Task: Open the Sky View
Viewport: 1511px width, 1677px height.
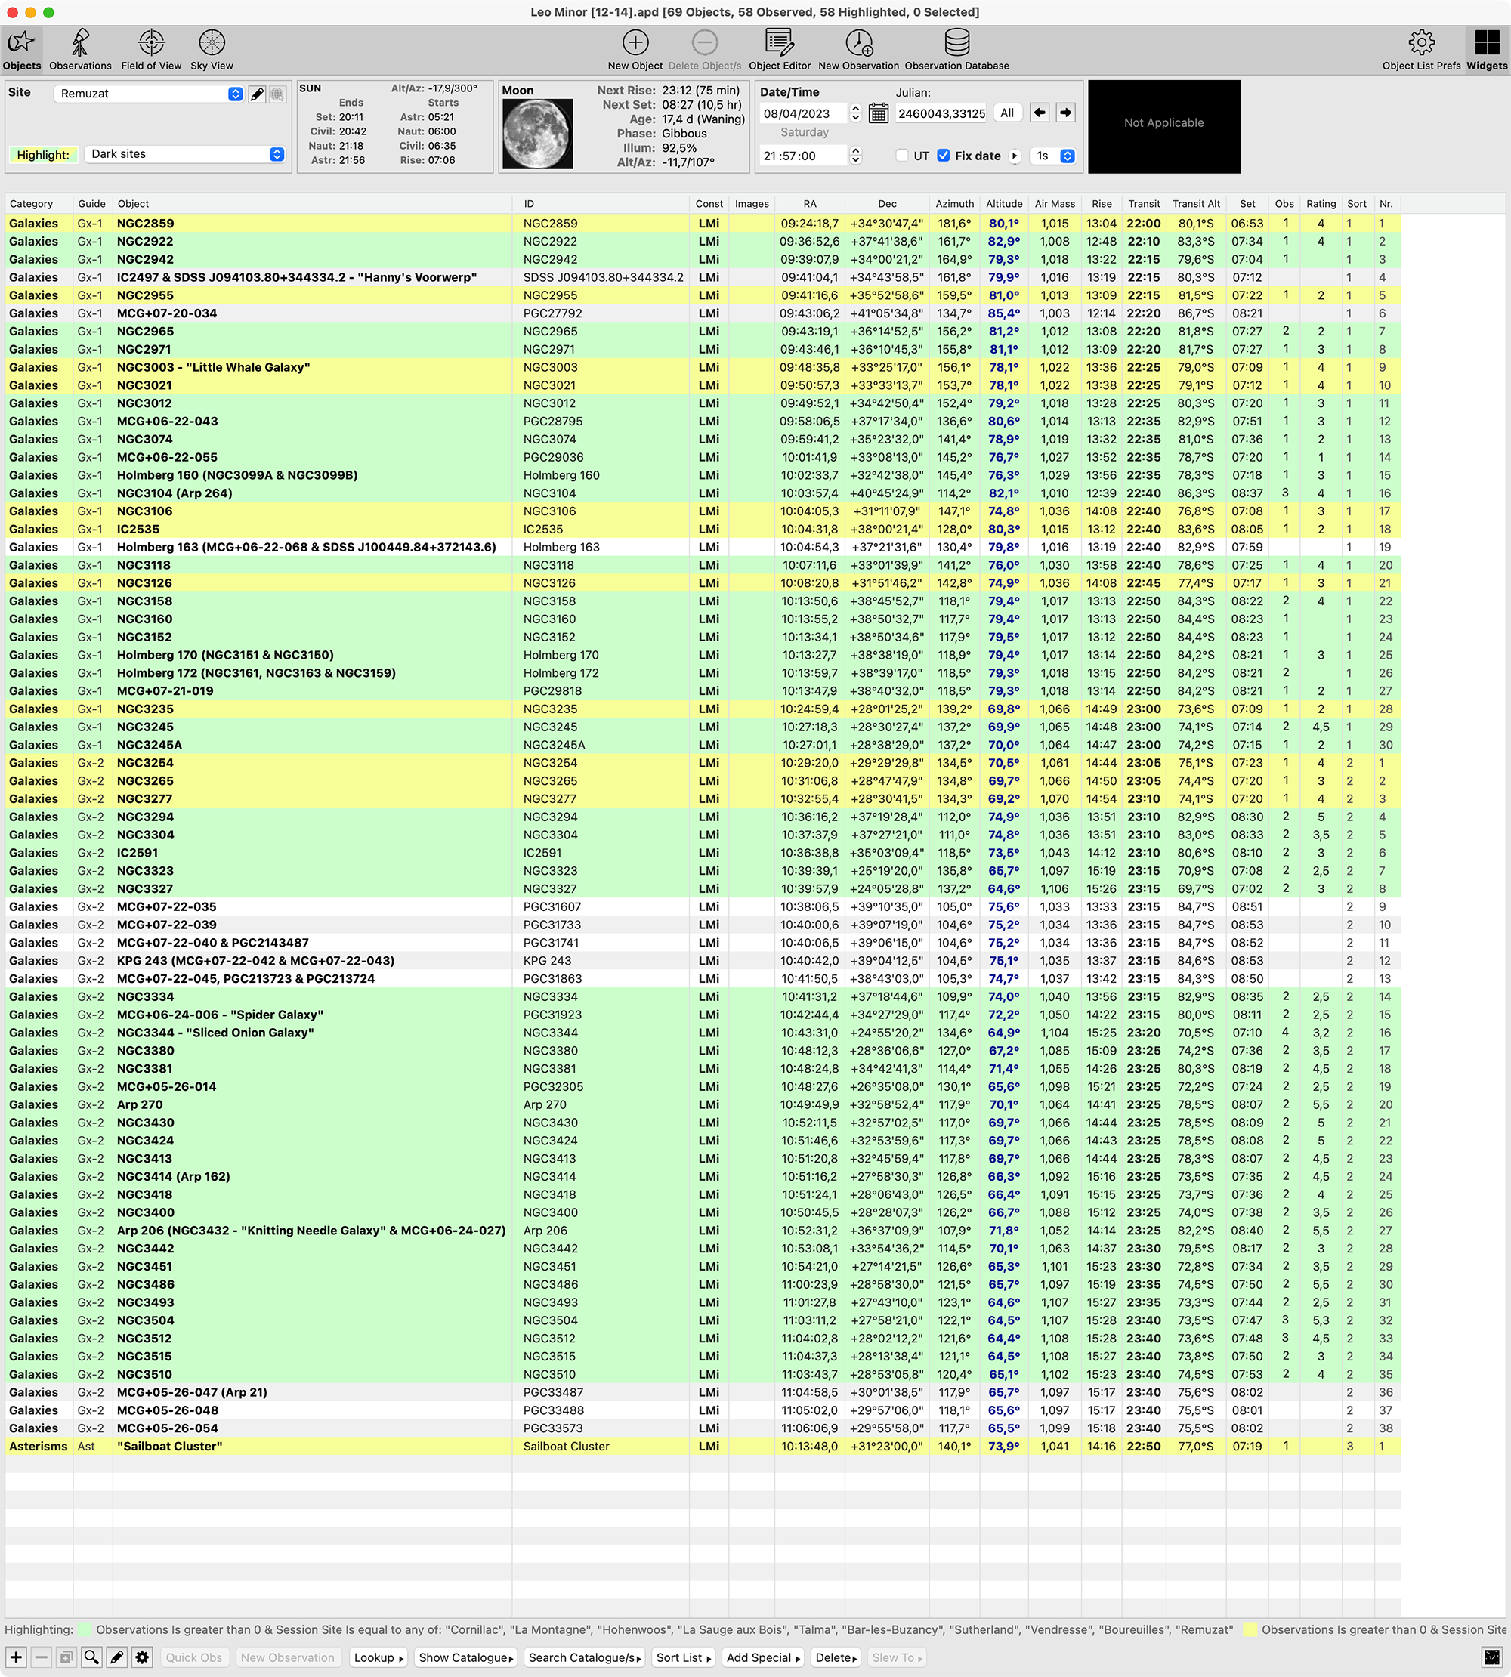Action: tap(212, 50)
